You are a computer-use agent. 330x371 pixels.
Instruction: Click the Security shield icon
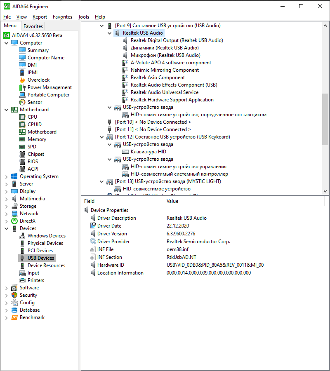14,295
